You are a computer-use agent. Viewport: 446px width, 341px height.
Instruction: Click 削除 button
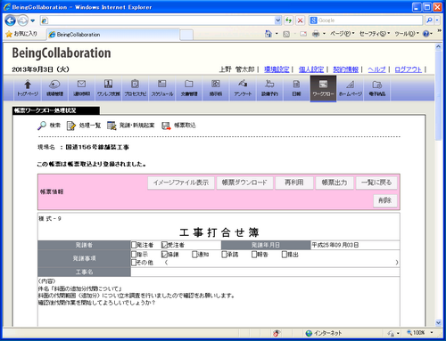coord(385,200)
